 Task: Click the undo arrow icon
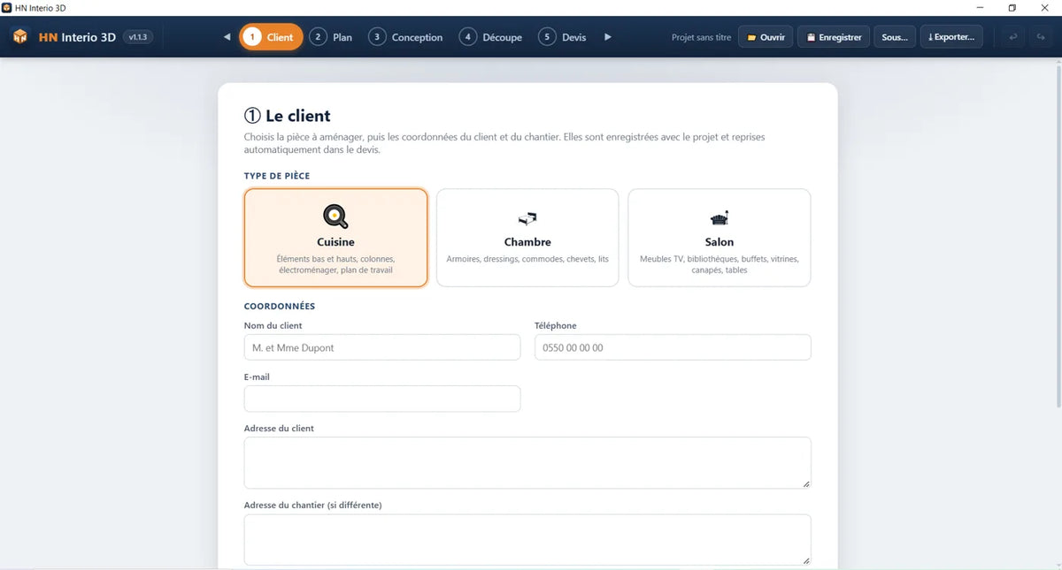1012,37
